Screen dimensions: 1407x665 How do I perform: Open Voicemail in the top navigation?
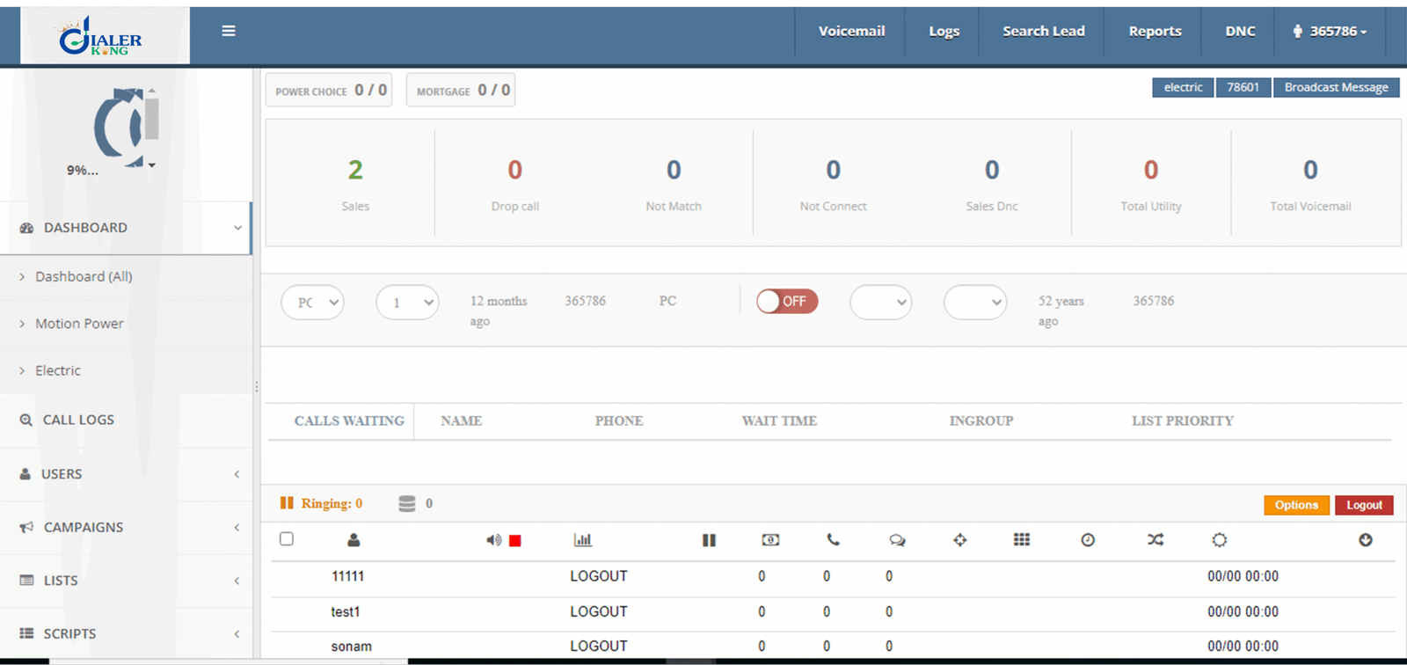[851, 32]
